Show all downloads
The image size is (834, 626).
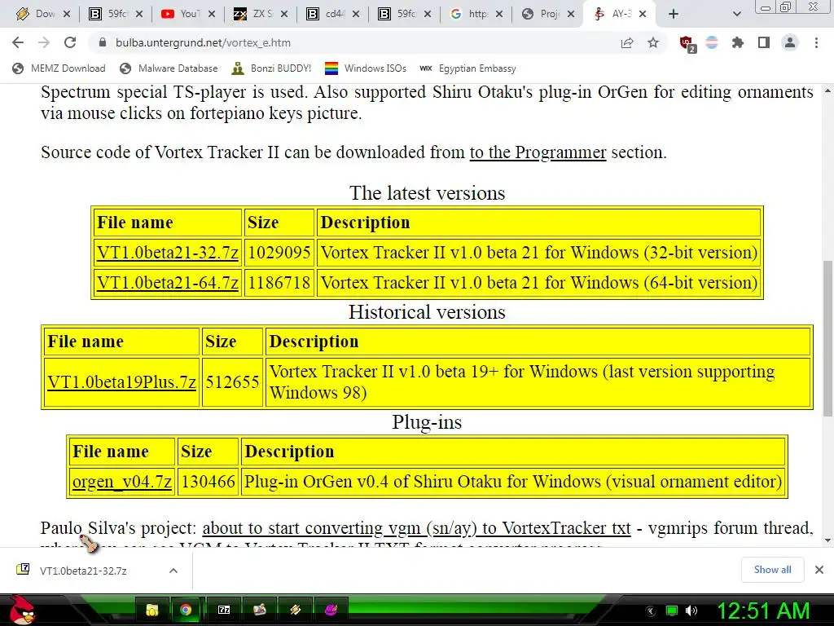(772, 570)
